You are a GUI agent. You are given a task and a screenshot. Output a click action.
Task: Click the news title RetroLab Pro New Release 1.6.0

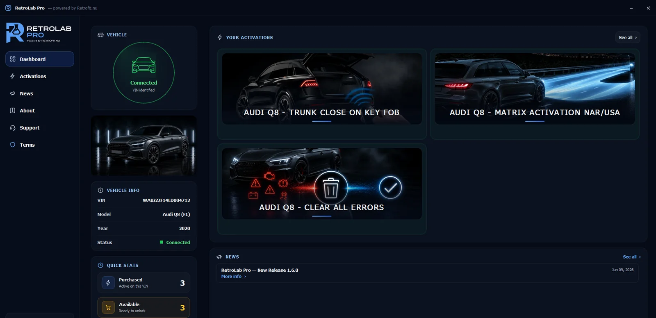pyautogui.click(x=260, y=270)
